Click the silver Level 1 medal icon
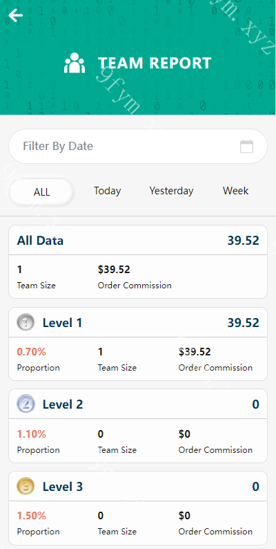This screenshot has height=549, width=276. click(x=26, y=322)
